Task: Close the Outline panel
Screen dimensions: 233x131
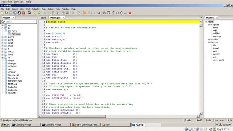Action: coord(217,18)
